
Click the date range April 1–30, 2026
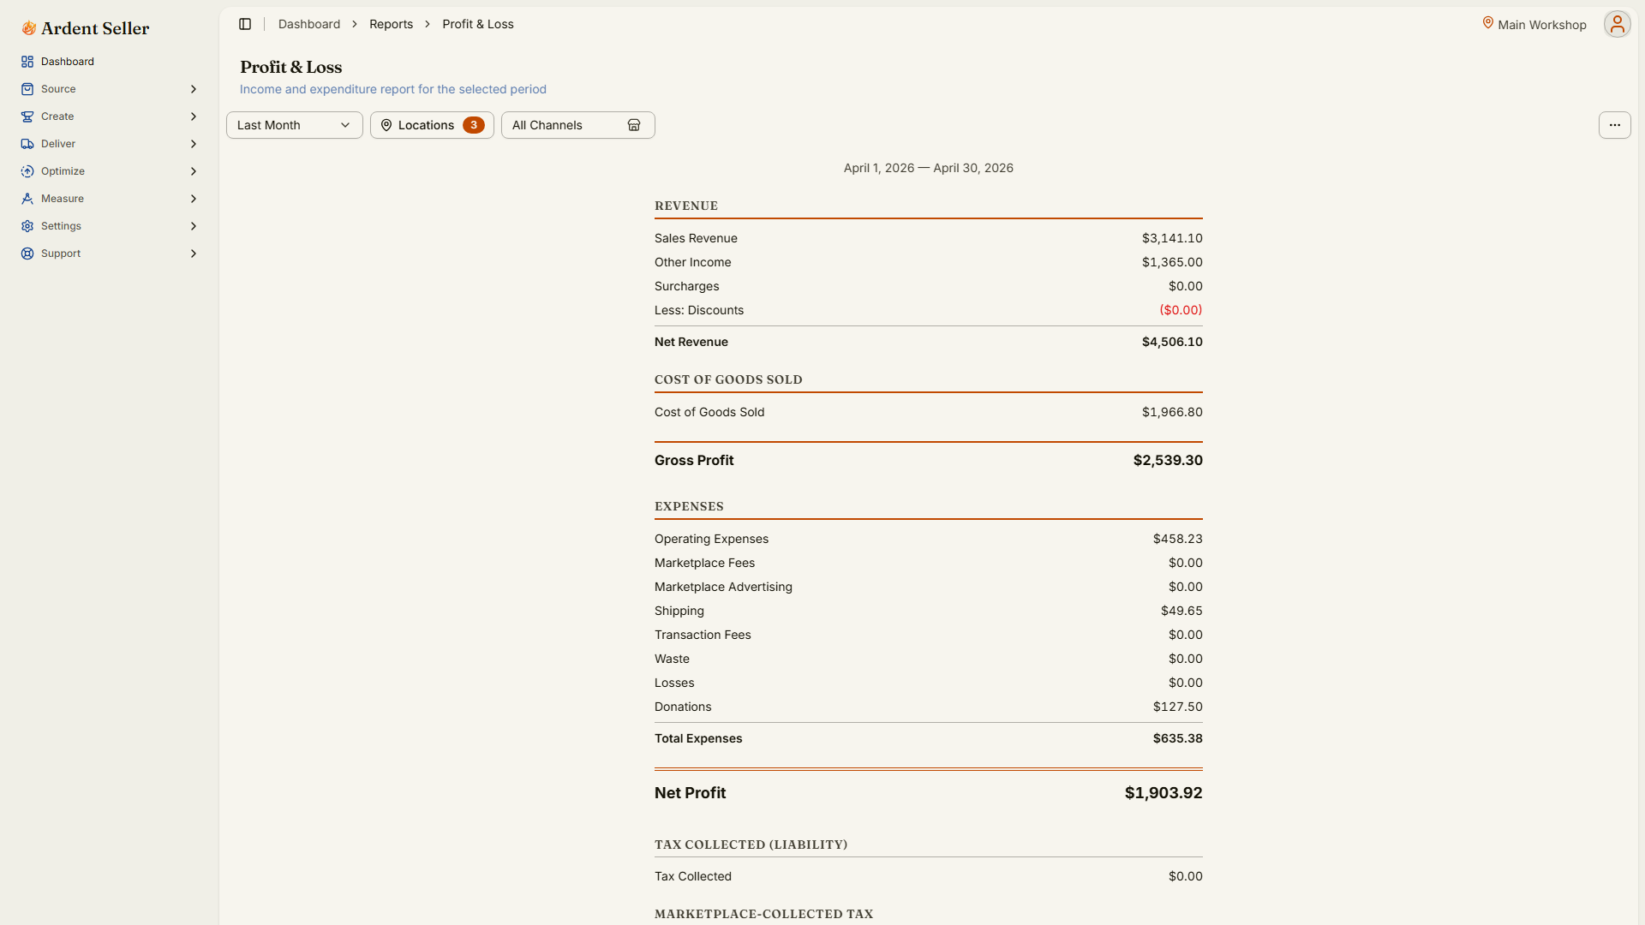coord(928,168)
